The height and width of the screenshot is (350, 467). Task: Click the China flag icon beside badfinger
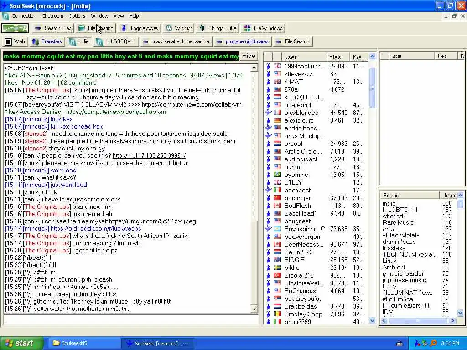click(277, 198)
